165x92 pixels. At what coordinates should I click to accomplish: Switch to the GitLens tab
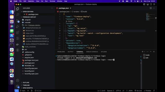click(104, 52)
